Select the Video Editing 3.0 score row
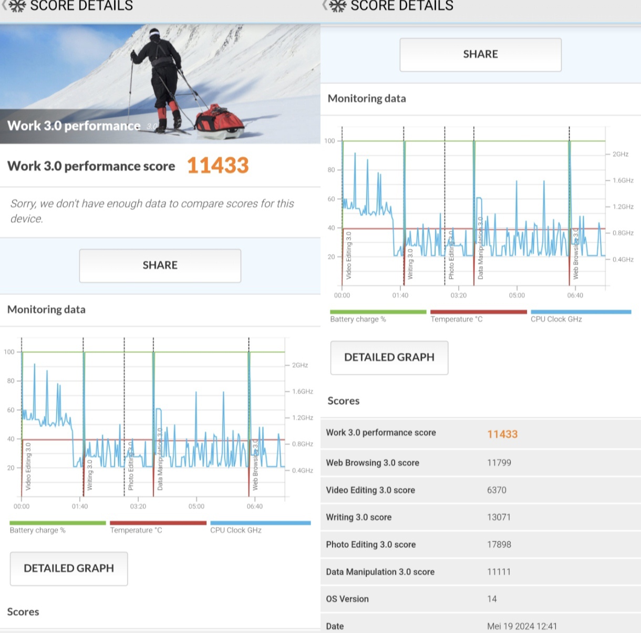 [x=481, y=490]
